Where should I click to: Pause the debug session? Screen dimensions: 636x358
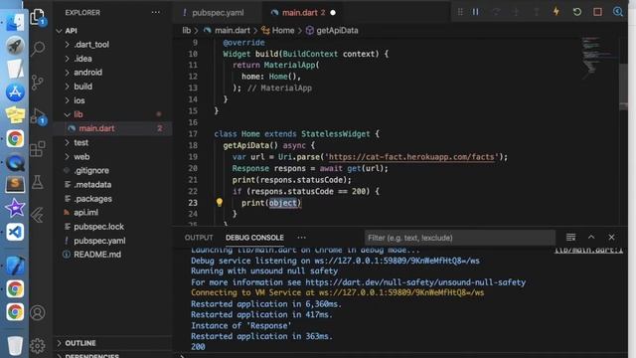tap(475, 12)
